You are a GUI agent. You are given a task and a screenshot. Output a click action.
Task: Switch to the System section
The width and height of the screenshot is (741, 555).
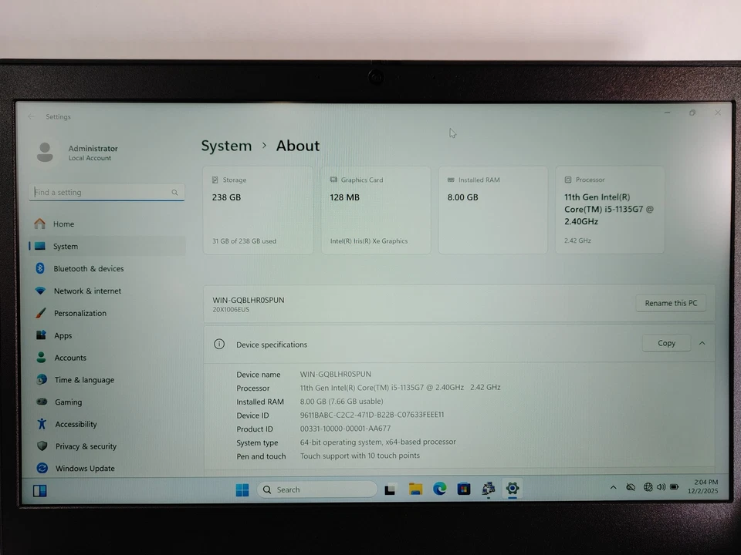(66, 246)
